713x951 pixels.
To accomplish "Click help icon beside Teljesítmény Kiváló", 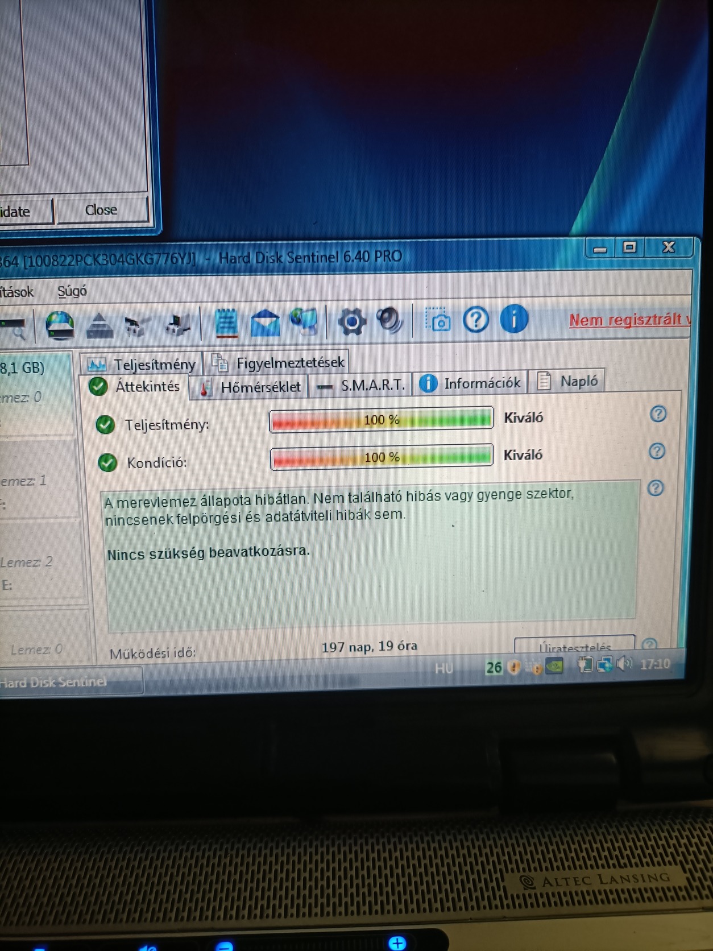I will pos(658,414).
